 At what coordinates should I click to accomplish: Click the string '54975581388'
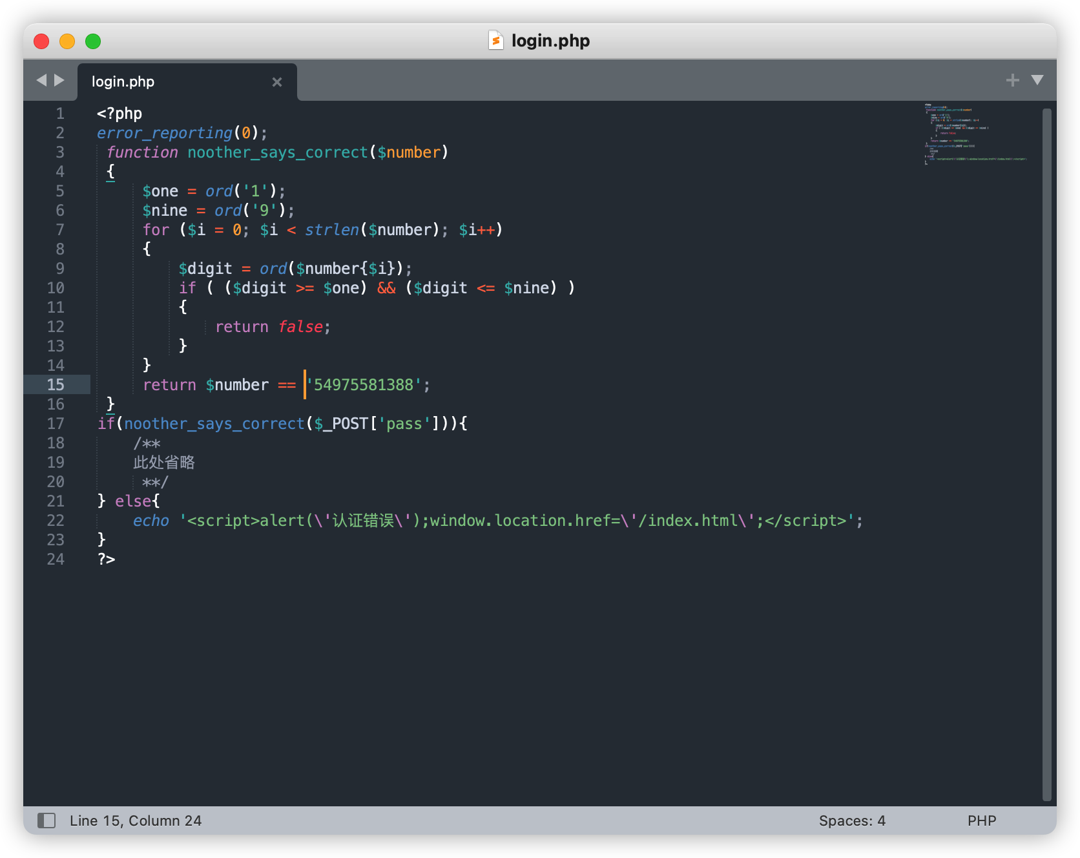364,385
